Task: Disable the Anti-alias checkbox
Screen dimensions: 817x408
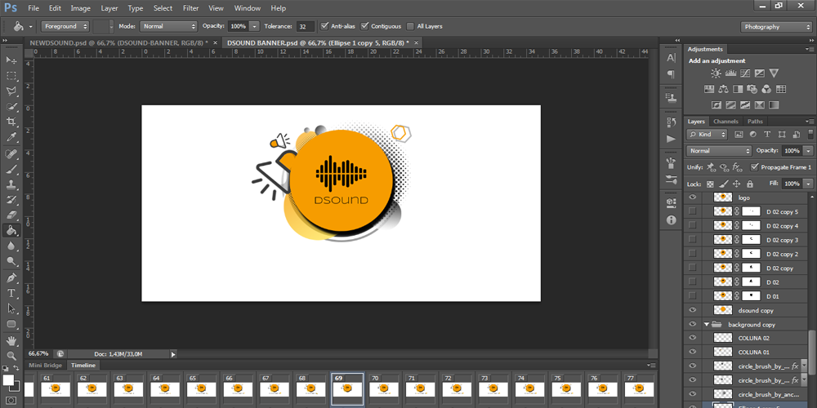Action: (326, 26)
